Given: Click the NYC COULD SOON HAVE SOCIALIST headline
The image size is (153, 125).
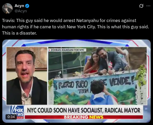Looking at the screenshot, I should 84,110.
